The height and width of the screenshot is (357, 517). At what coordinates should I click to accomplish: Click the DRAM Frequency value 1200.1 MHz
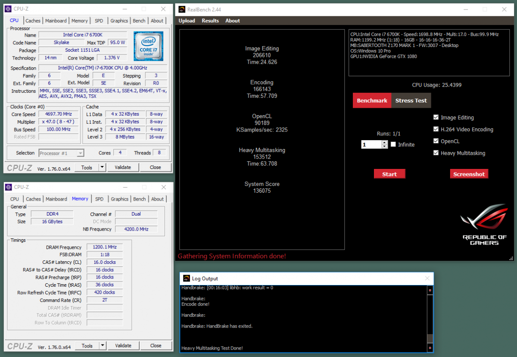pos(105,247)
